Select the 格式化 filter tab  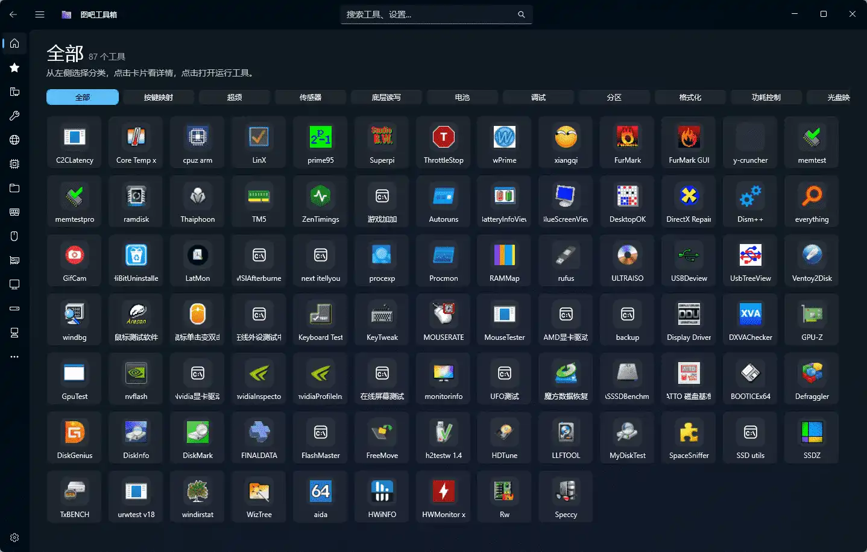(690, 97)
